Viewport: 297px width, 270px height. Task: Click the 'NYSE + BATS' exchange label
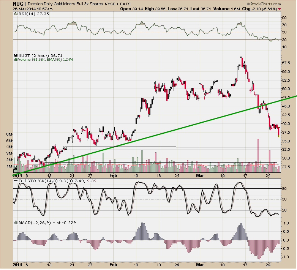117,4
